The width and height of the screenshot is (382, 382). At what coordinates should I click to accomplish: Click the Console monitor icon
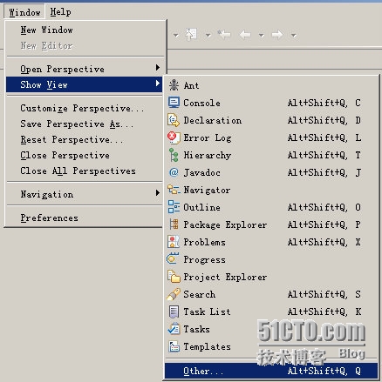click(x=174, y=103)
